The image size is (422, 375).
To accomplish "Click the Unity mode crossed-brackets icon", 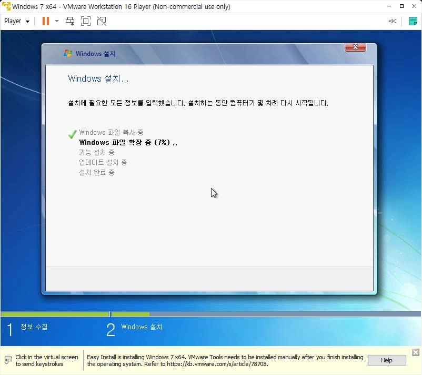I will (102, 21).
